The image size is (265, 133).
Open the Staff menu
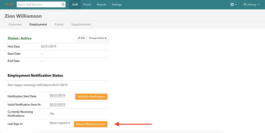pyautogui.click(x=75, y=5)
